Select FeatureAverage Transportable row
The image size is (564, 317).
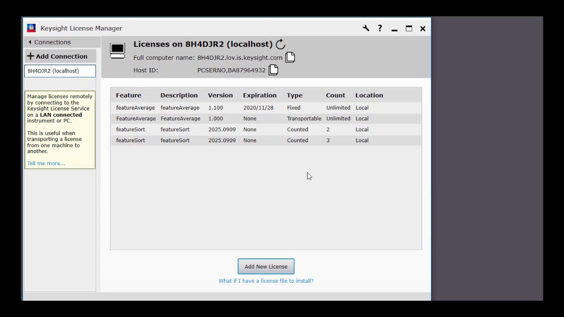coord(266,118)
